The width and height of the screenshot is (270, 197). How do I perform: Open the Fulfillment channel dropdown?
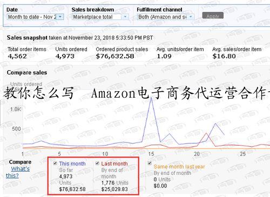(x=166, y=17)
